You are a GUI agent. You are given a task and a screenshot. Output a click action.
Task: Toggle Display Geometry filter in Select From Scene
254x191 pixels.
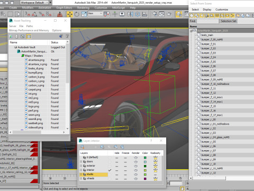tap(192, 16)
